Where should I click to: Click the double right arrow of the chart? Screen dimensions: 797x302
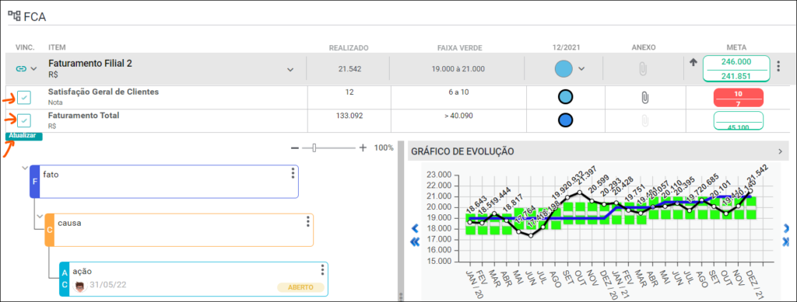(787, 242)
